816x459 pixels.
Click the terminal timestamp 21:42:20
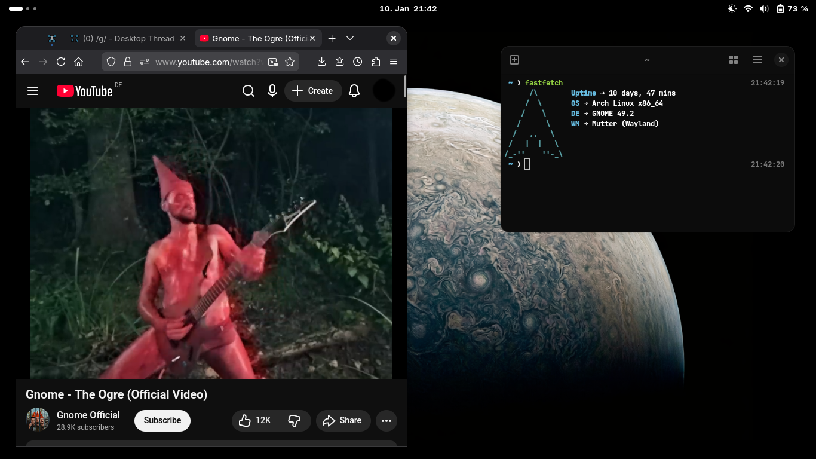point(768,164)
